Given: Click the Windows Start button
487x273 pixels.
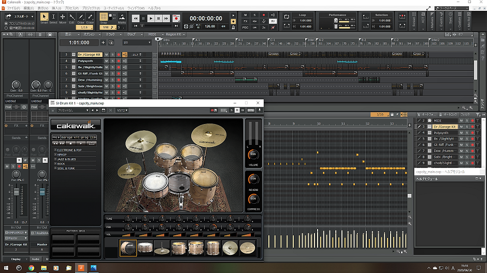Looking at the screenshot, I should click(x=5, y=268).
